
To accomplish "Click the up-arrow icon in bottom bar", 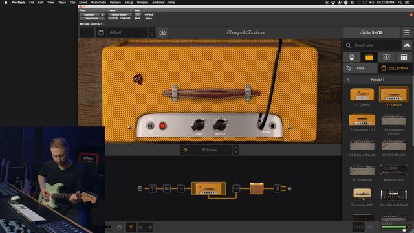I will click(119, 227).
